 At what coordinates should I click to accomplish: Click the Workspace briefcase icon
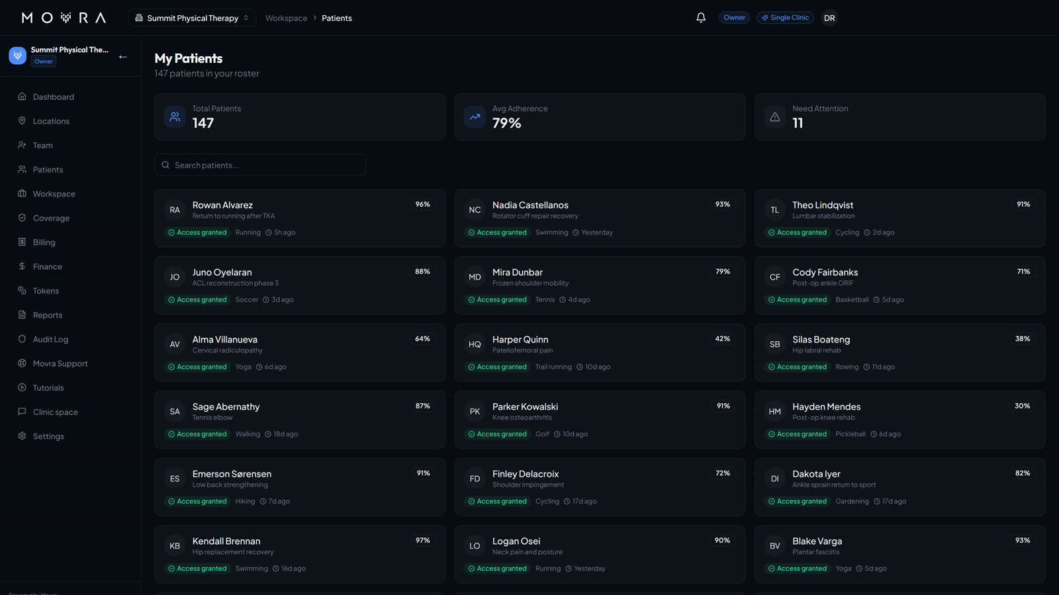(22, 194)
